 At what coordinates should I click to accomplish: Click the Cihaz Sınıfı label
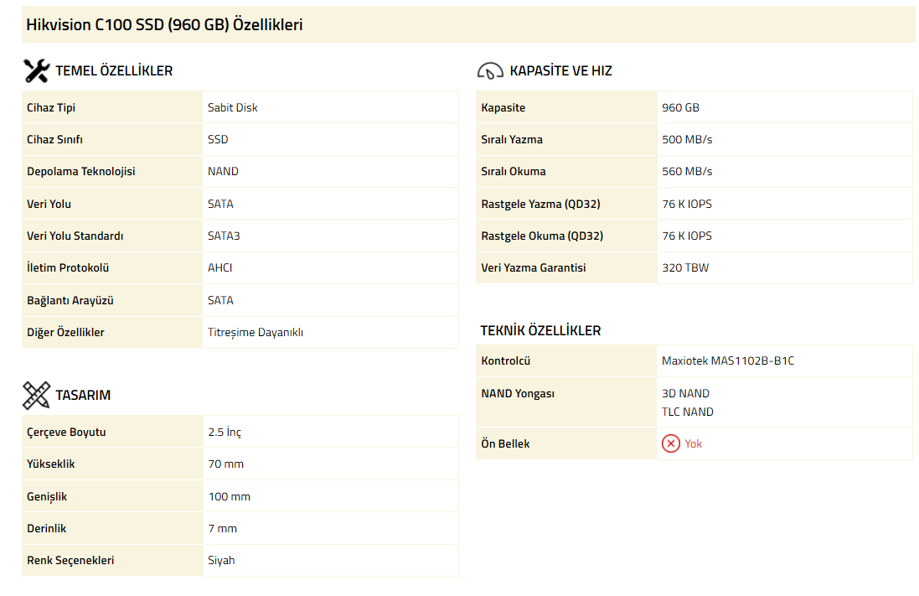(x=54, y=140)
